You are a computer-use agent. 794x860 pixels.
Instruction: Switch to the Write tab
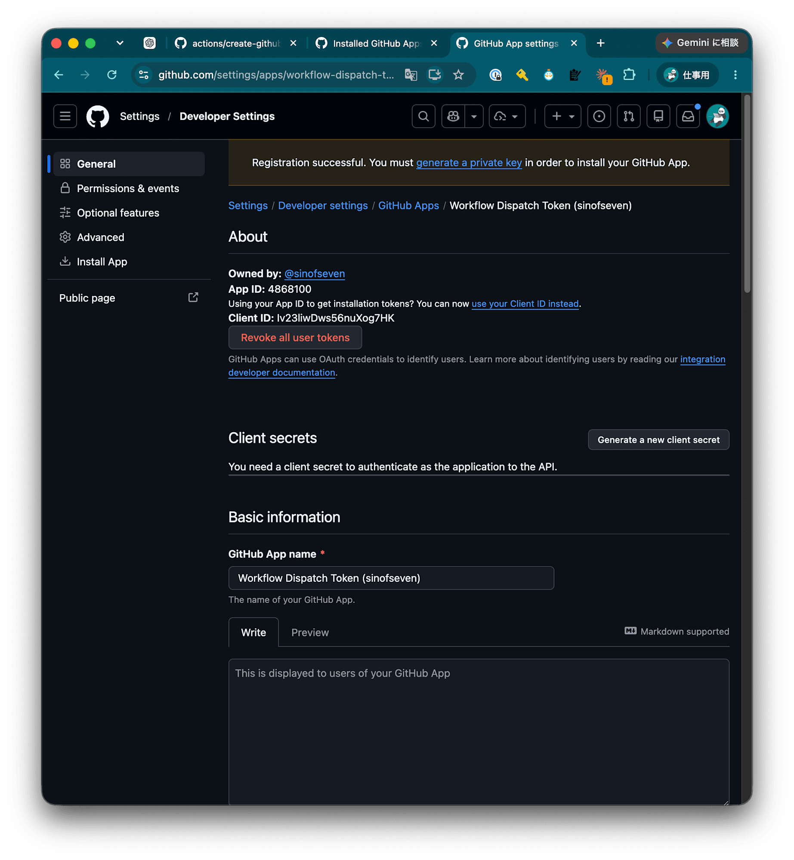click(x=253, y=632)
